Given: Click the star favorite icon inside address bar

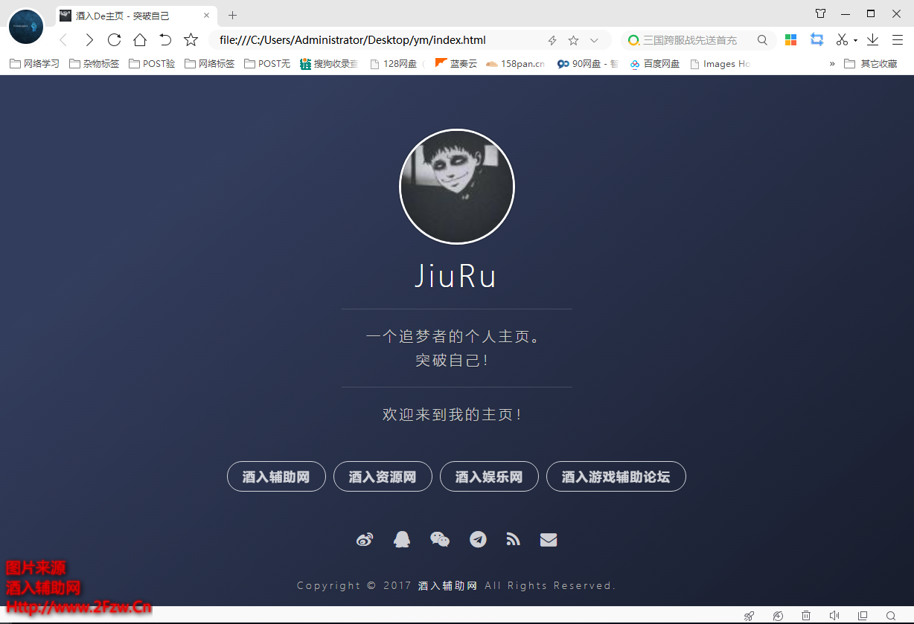Looking at the screenshot, I should (573, 40).
